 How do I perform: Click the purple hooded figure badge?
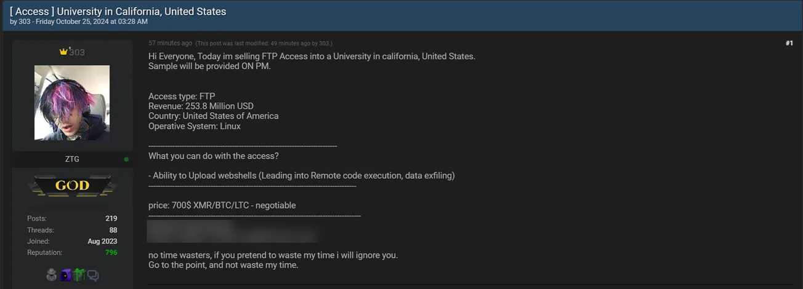[65, 275]
